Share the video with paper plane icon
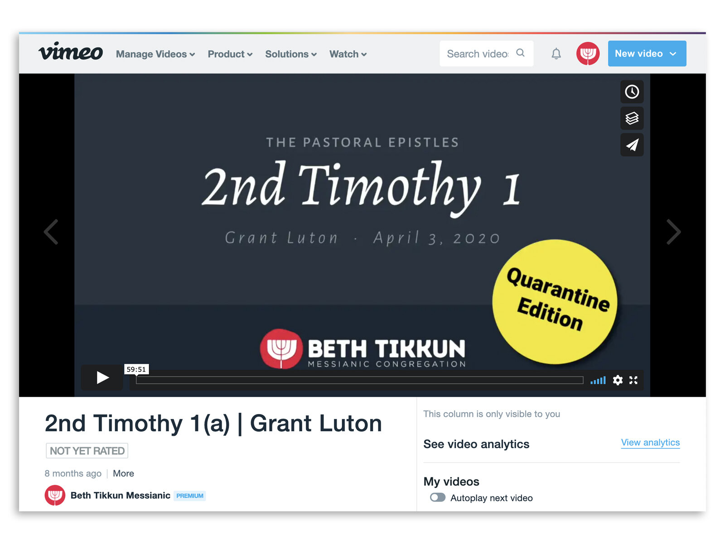The image size is (725, 543). click(x=632, y=145)
